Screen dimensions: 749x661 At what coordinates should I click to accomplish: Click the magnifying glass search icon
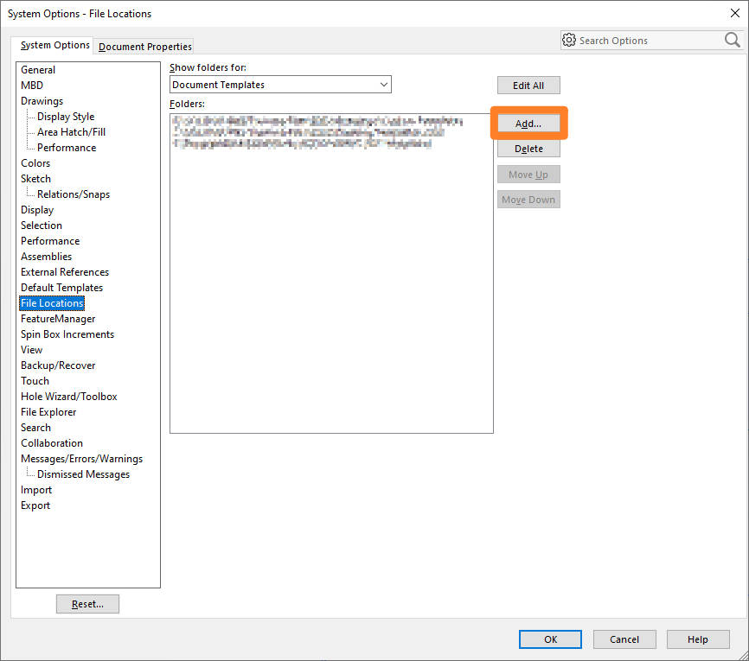click(732, 40)
